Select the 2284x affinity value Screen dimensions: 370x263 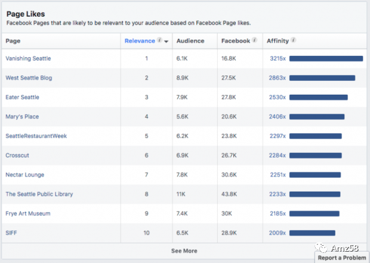pos(277,155)
